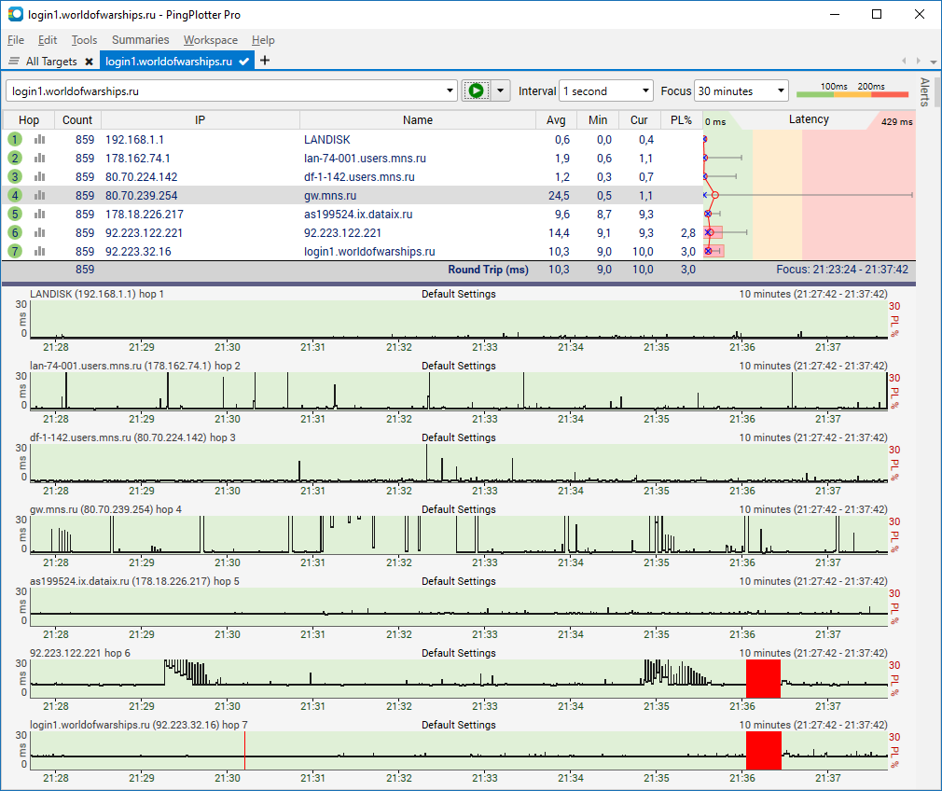This screenshot has height=791, width=942.
Task: Click the hop 3 green number badge
Action: 15,176
